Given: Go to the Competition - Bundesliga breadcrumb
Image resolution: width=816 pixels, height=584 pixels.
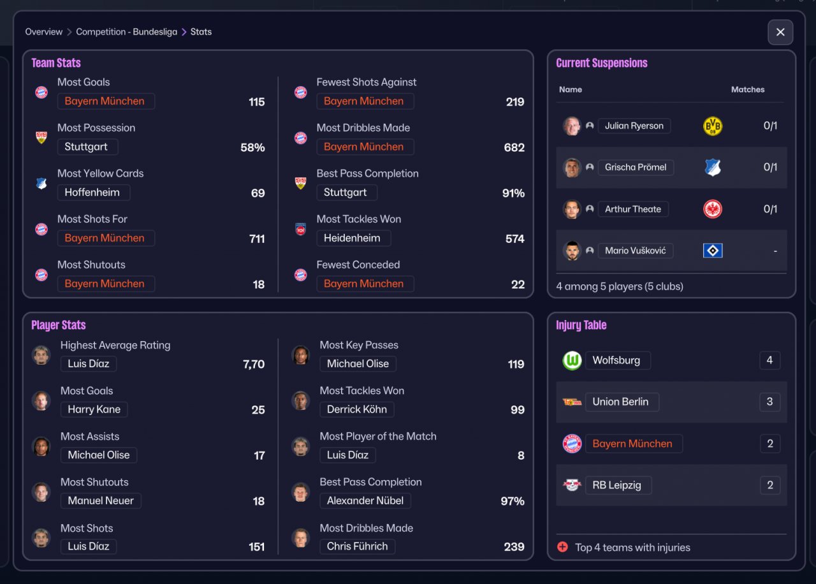Looking at the screenshot, I should tap(127, 32).
